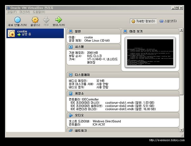Click the window resize grip corner
Image resolution: width=191 pixels, height=146 pixels.
[182, 135]
